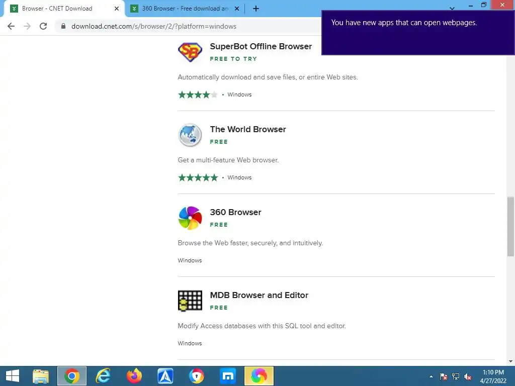Screen dimensions: 515x386
Task: Click the Chrome taskbar icon
Action: (x=72, y=376)
